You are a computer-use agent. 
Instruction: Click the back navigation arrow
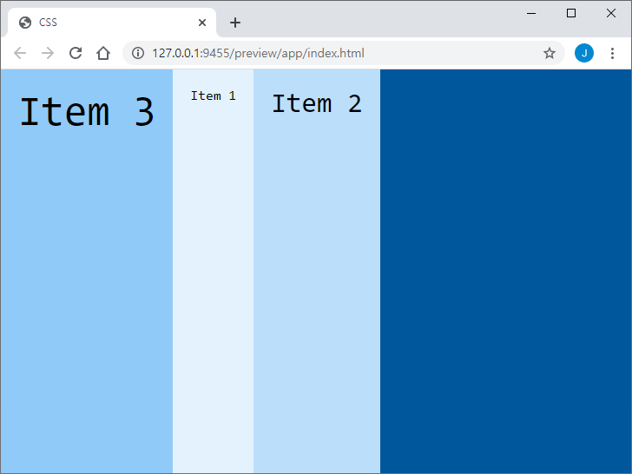(x=20, y=53)
